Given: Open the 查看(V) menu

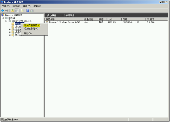Looking at the screenshot, I should [x=27, y=6].
